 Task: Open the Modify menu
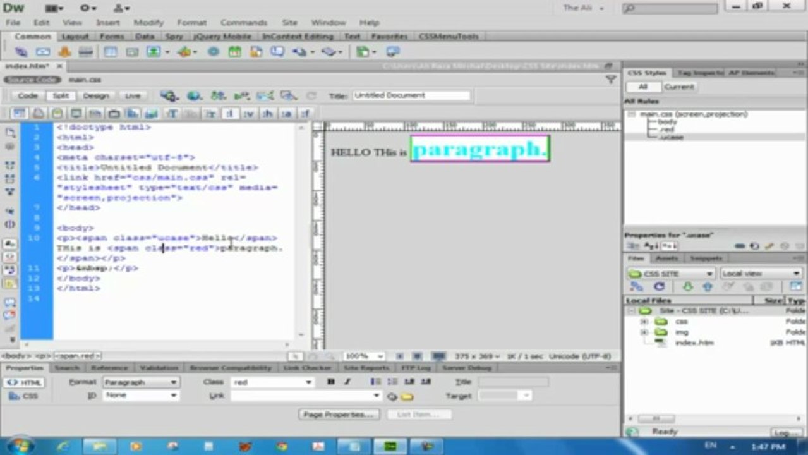point(148,23)
